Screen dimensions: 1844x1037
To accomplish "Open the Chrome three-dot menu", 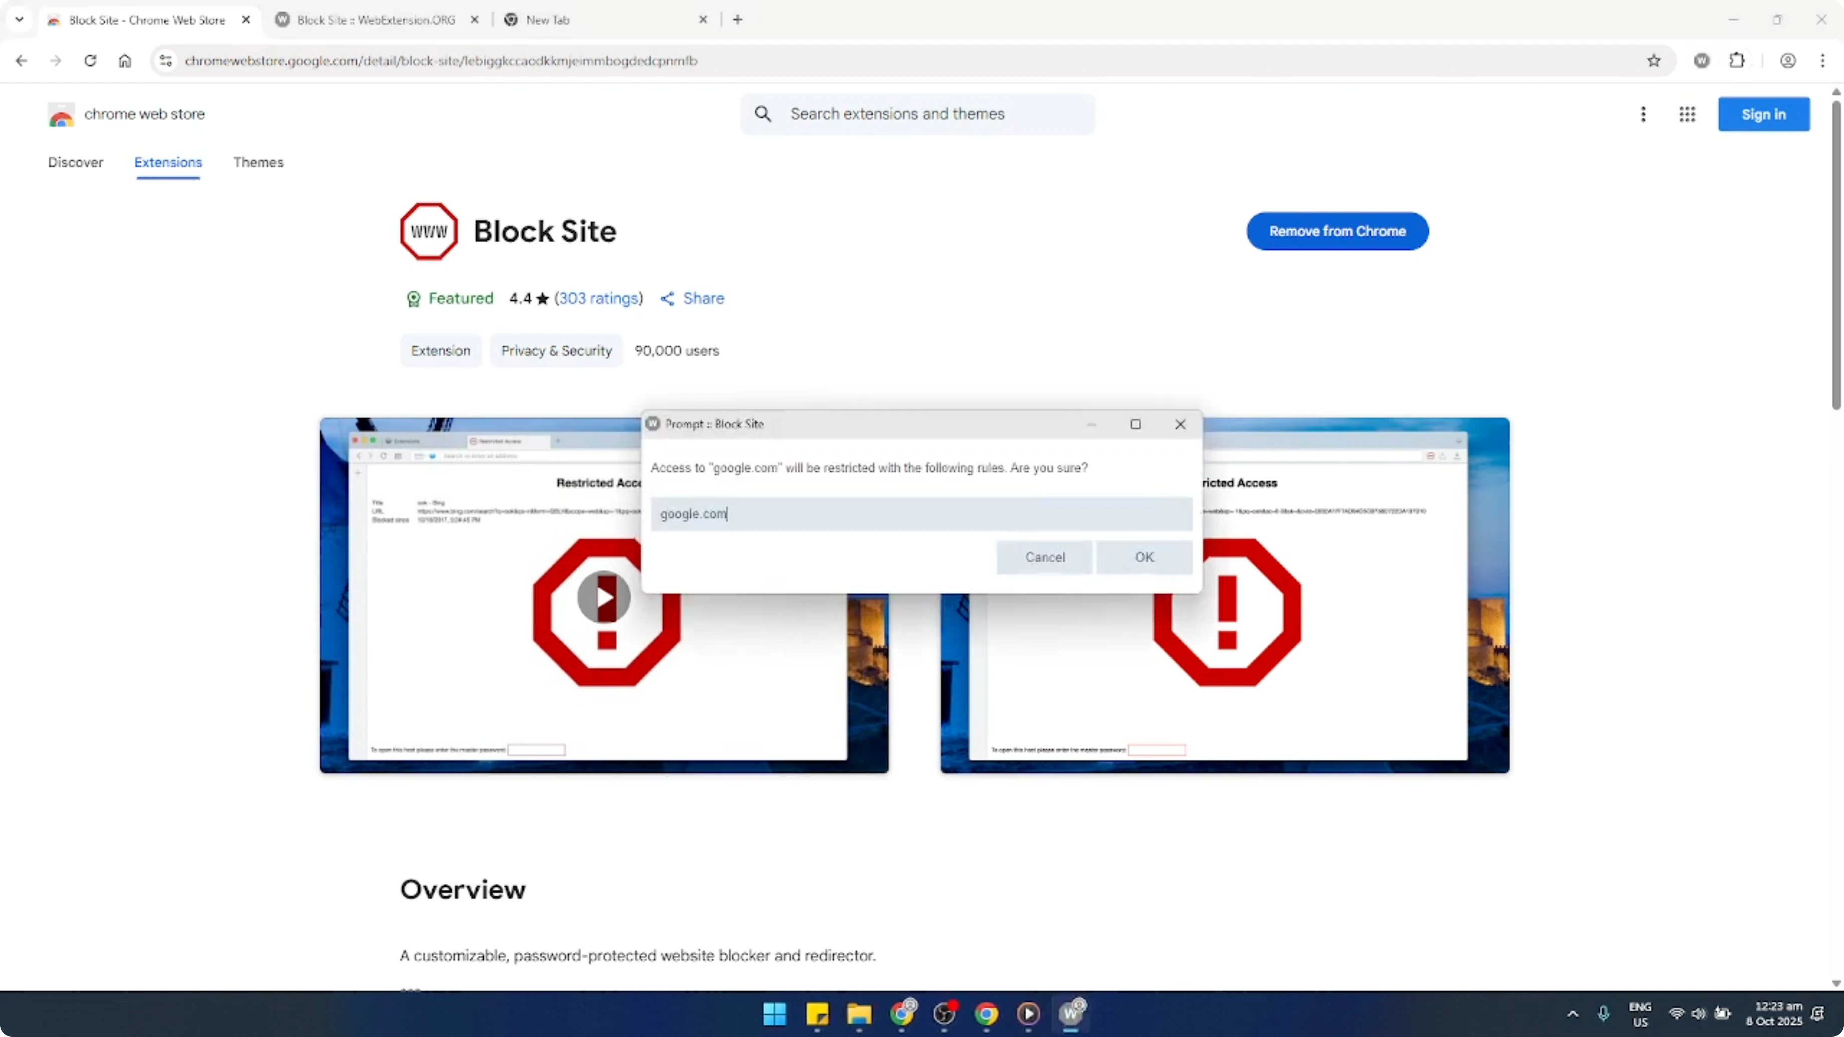I will [1822, 61].
